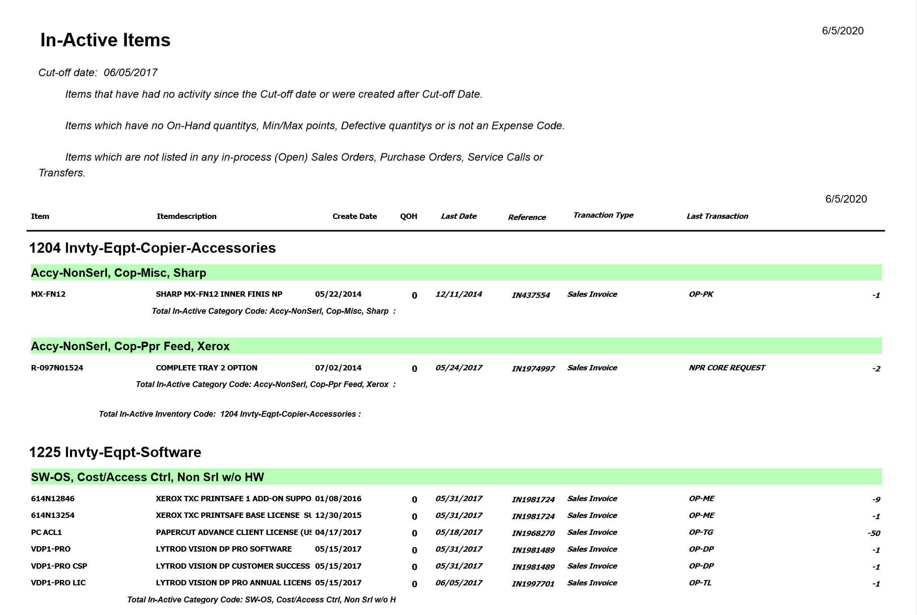Click quantity -9 in 614N12846 row
The width and height of the screenshot is (917, 615).
[x=876, y=500]
